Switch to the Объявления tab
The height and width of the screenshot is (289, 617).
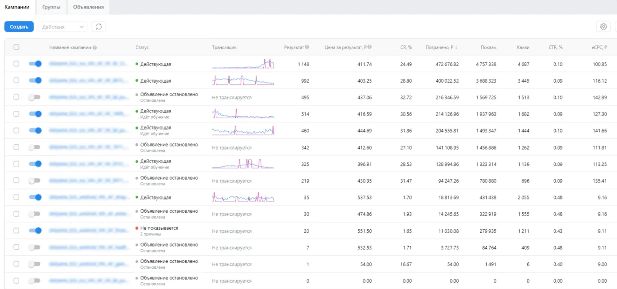pyautogui.click(x=88, y=7)
